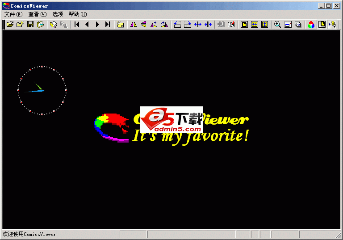Toggle the pressed database arrow button
The image size is (343, 240).
pos(332,24)
